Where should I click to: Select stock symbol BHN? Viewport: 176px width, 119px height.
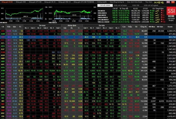pyautogui.click(x=3, y=95)
